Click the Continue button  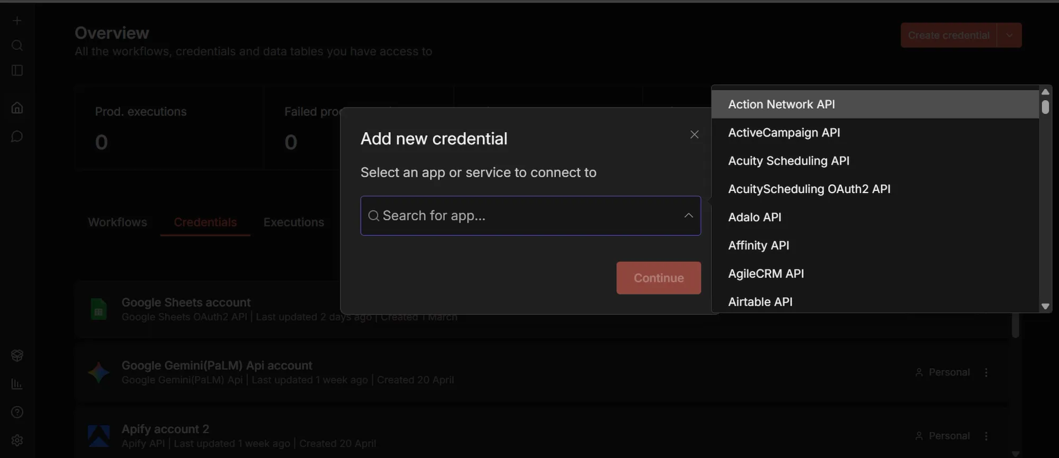pos(658,278)
